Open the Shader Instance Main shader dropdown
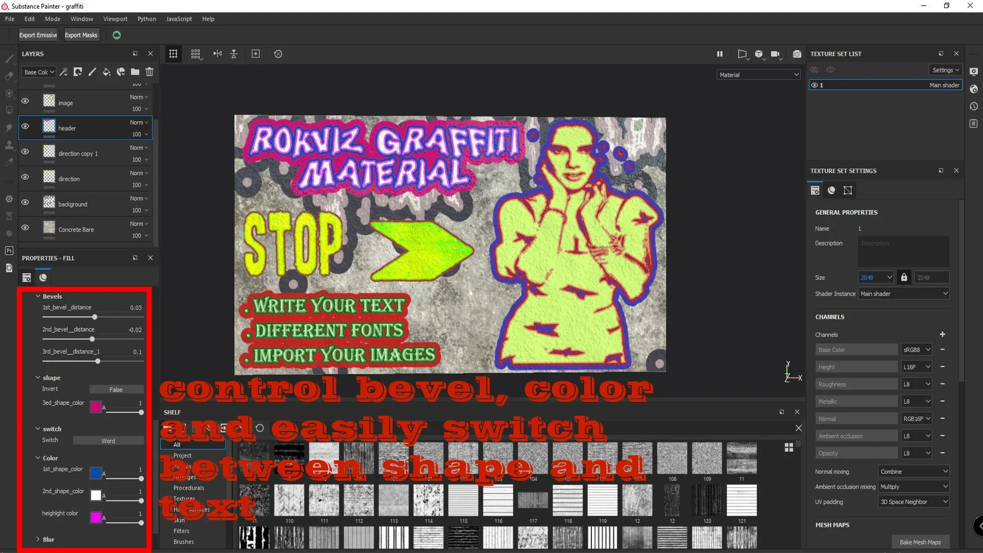The width and height of the screenshot is (983, 553). coord(904,294)
